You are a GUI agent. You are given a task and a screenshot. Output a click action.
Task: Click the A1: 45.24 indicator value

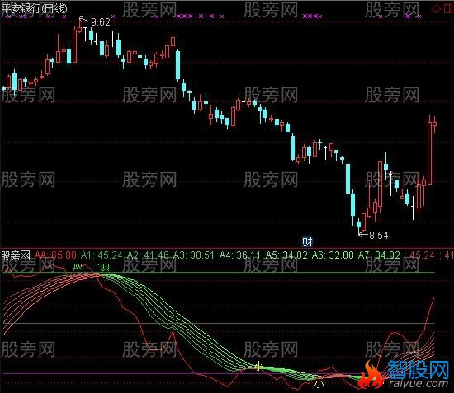pos(102,255)
